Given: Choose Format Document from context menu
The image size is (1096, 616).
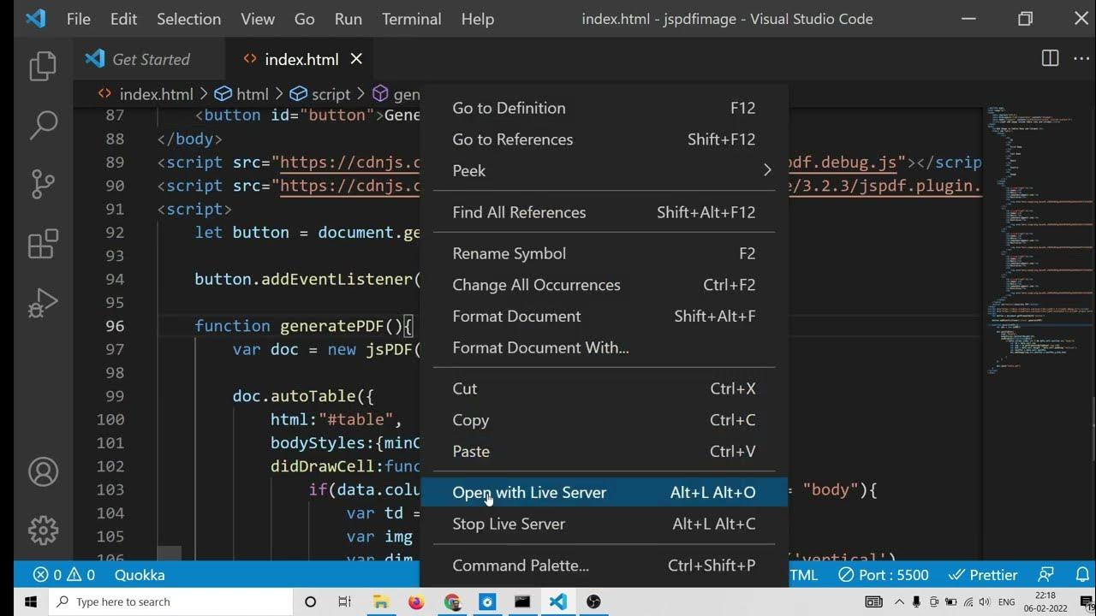Looking at the screenshot, I should [516, 316].
